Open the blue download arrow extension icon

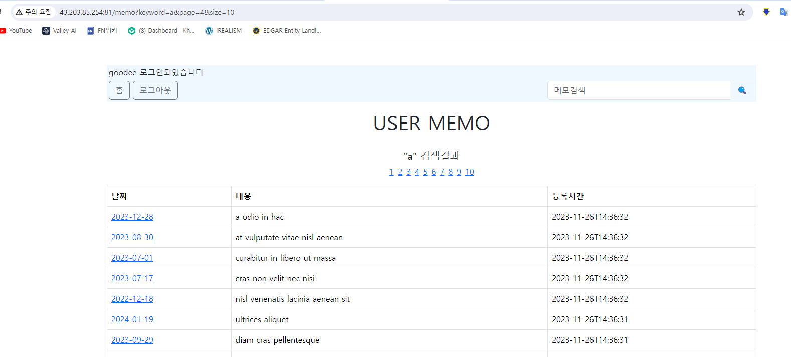(x=766, y=12)
